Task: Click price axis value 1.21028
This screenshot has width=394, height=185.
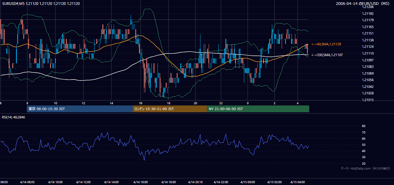Action: point(368,93)
